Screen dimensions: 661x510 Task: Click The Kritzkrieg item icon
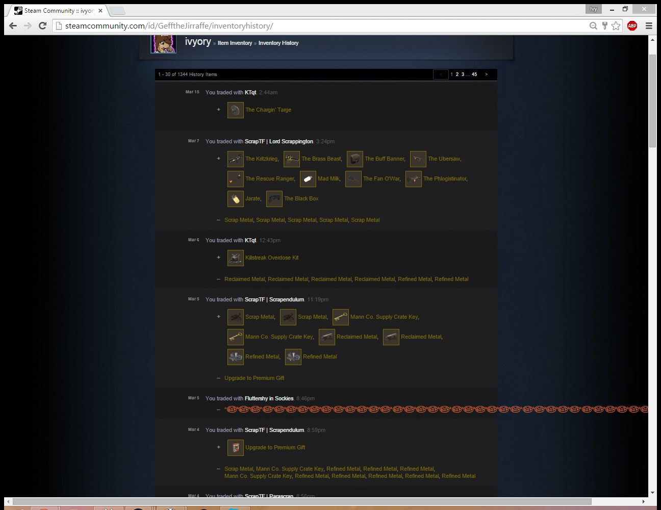235,159
